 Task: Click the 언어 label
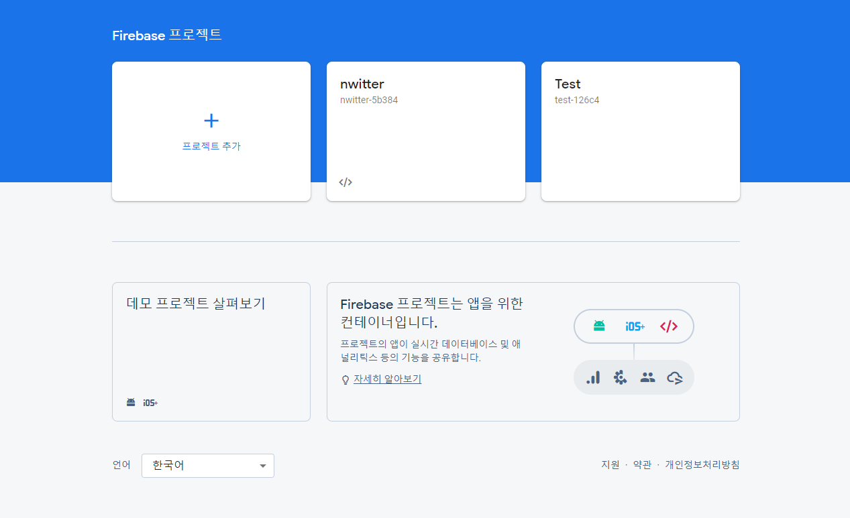121,465
